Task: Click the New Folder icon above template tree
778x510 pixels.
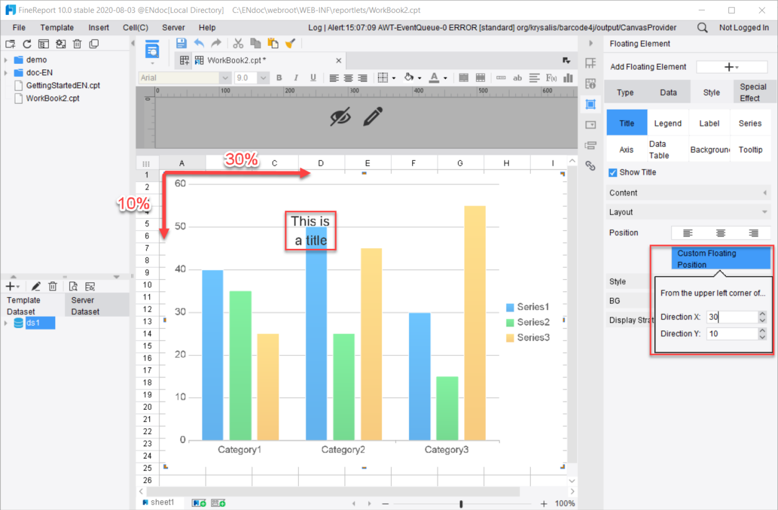Action: [9, 43]
